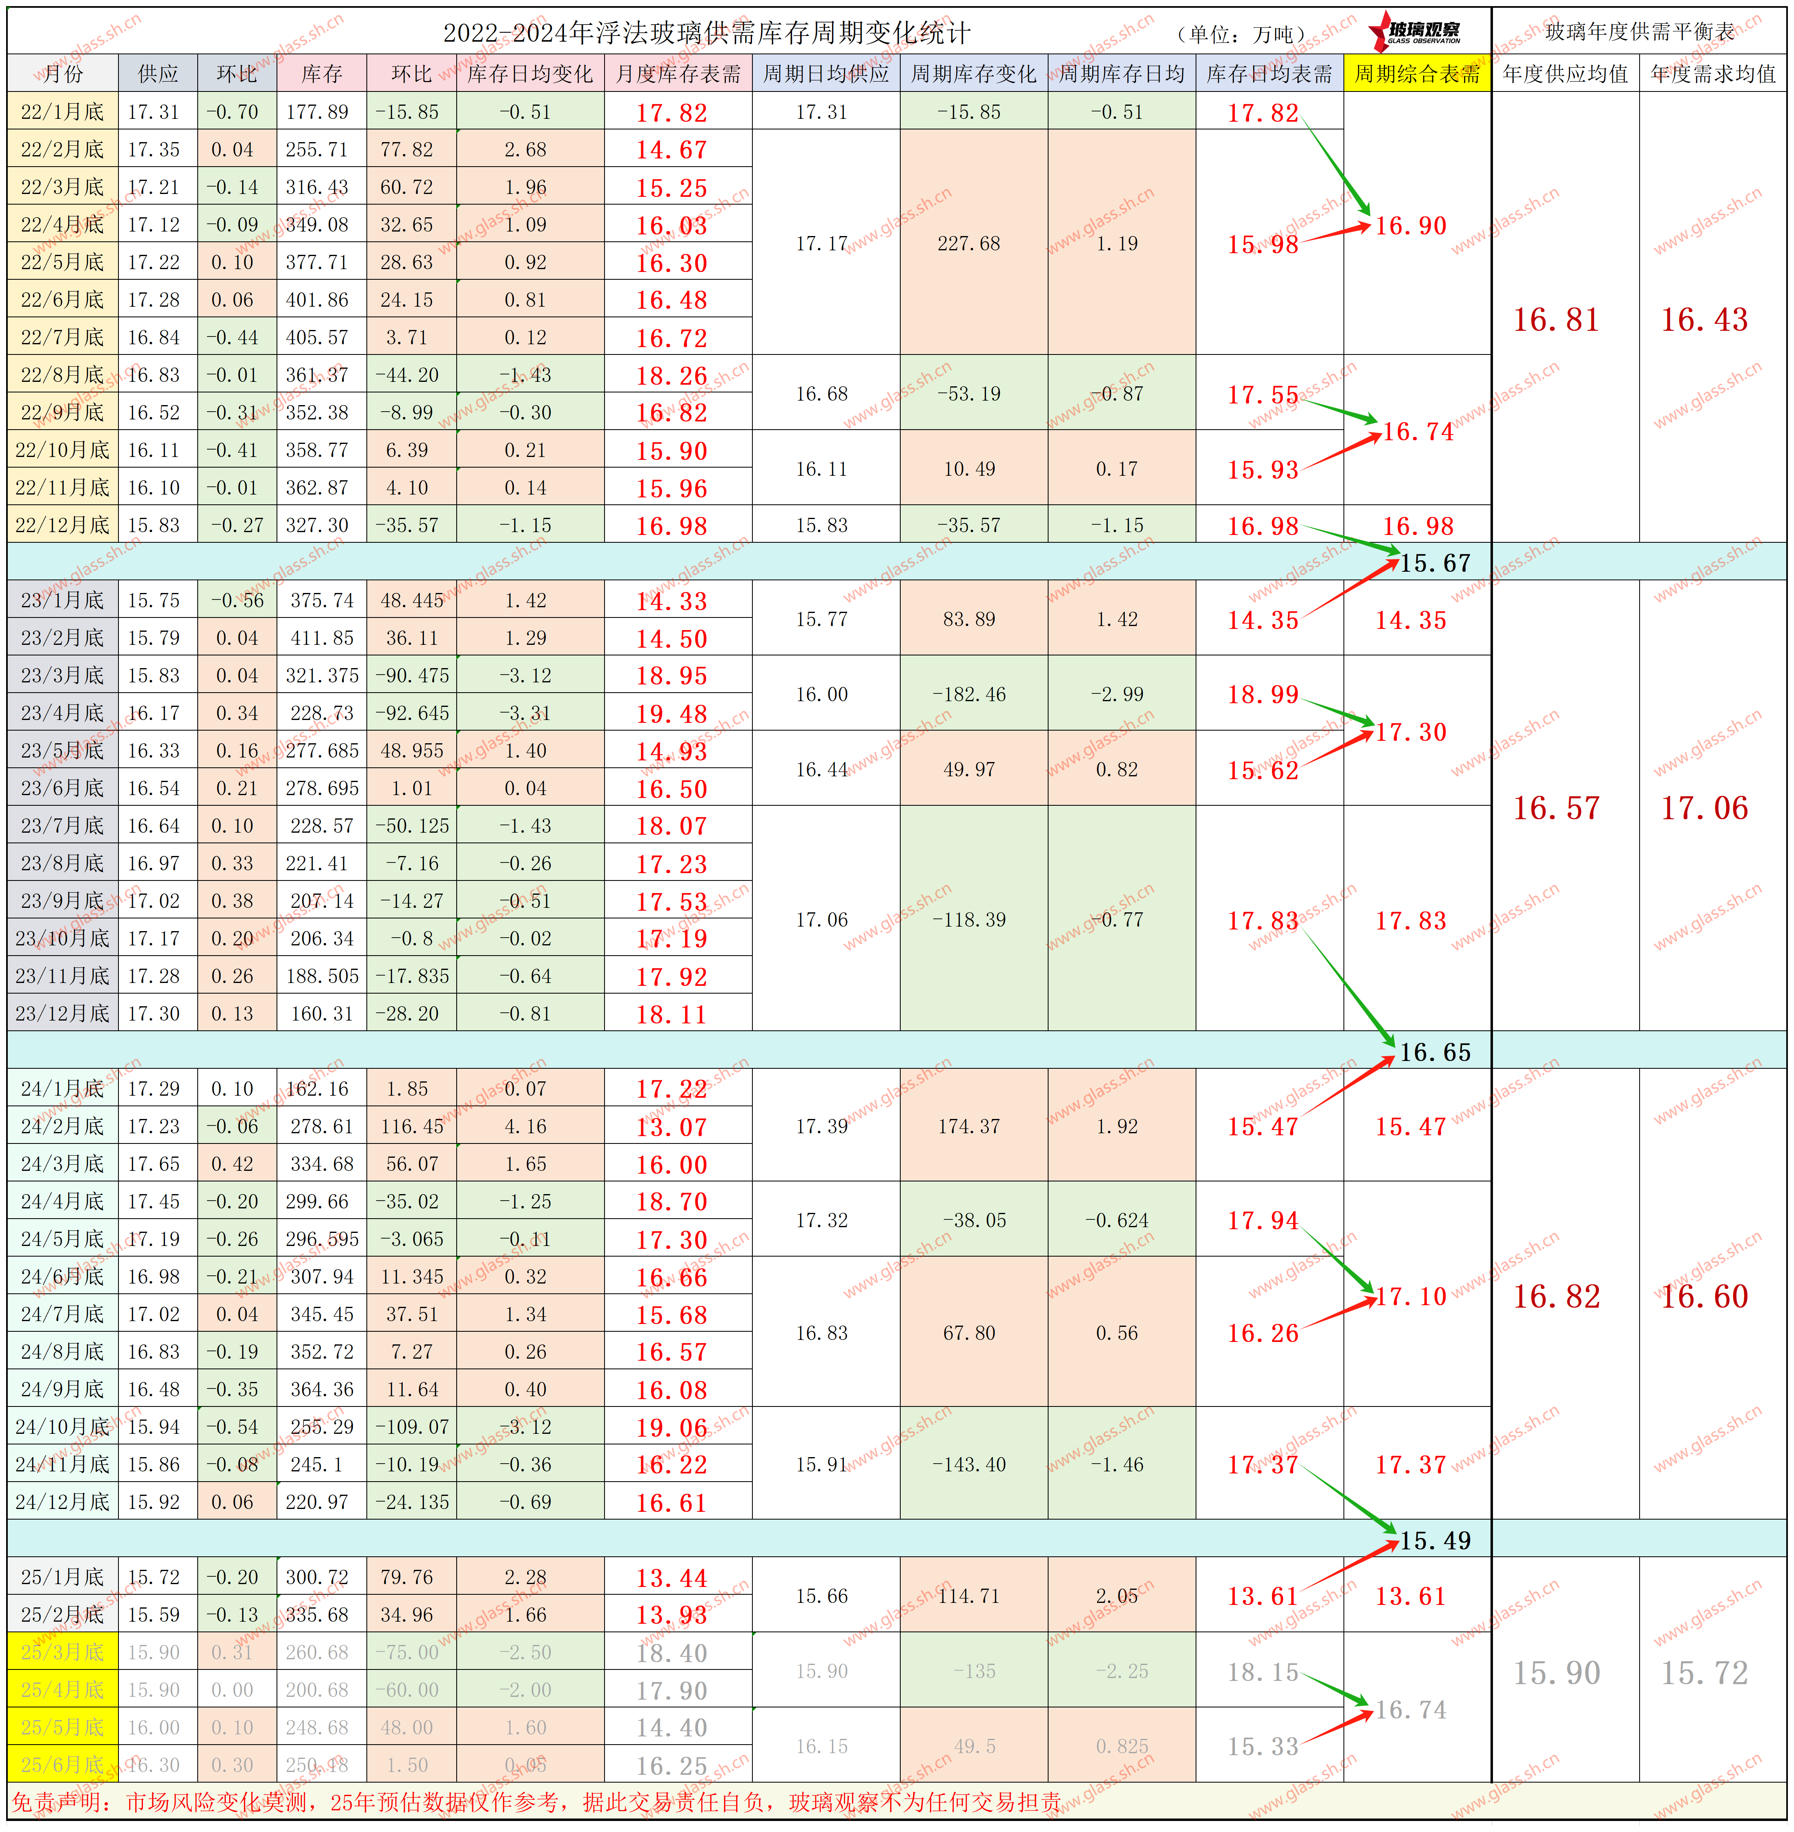Click cycle composite value 17.10

pyautogui.click(x=1410, y=1296)
